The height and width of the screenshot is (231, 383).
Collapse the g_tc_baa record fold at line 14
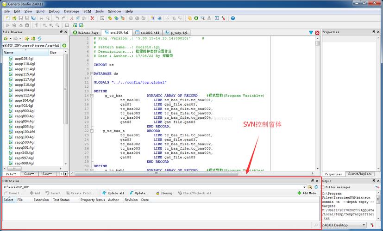pyautogui.click(x=92, y=96)
